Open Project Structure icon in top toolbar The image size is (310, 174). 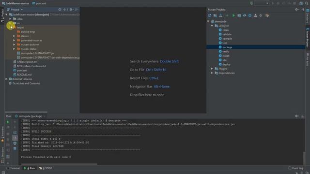pyautogui.click(x=301, y=3)
